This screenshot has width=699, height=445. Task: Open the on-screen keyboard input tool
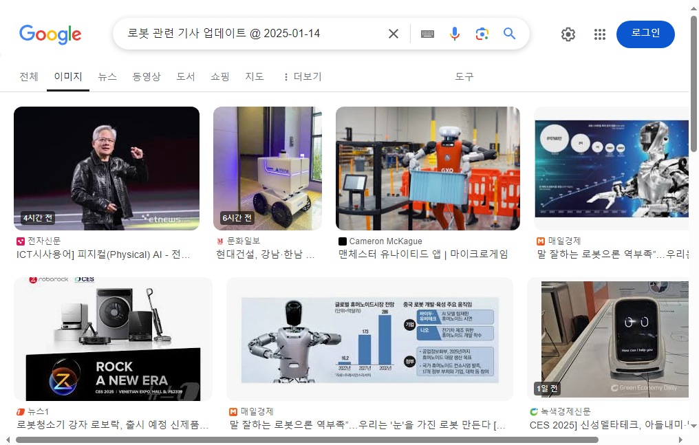point(427,34)
